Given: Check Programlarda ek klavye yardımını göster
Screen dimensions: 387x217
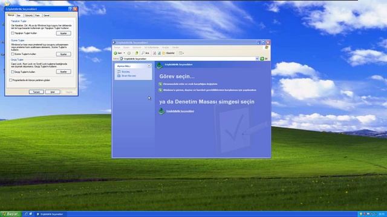Looking at the screenshot, I should (11, 80).
